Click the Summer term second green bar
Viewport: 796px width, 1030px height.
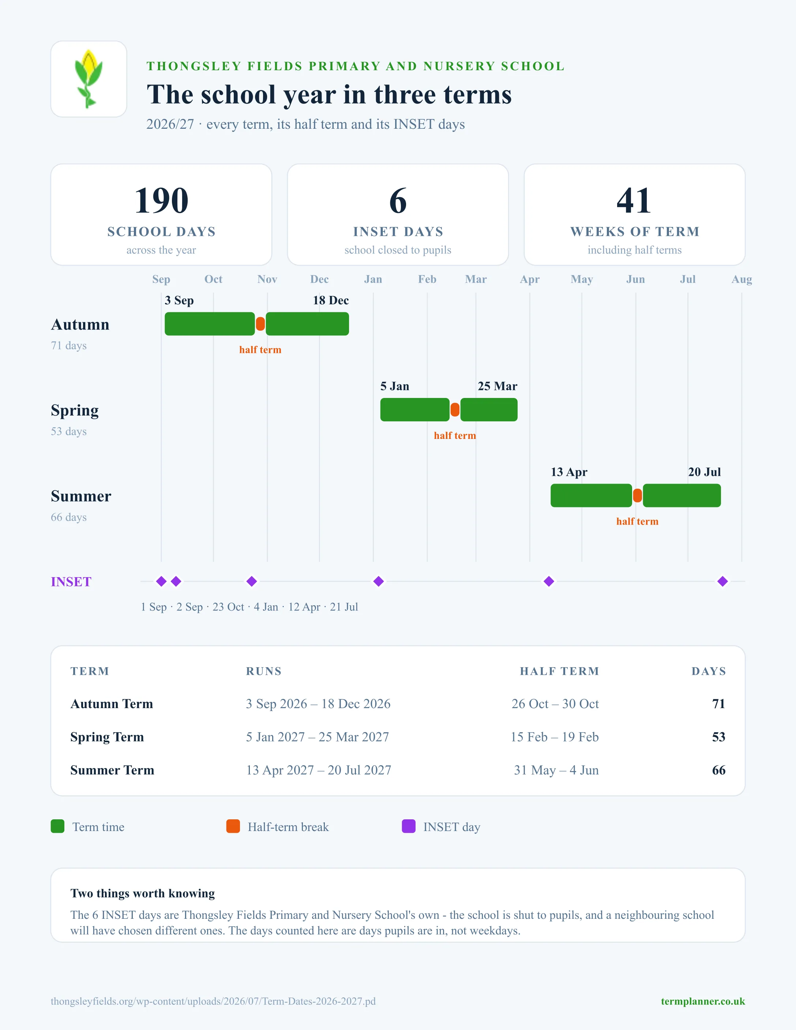682,495
